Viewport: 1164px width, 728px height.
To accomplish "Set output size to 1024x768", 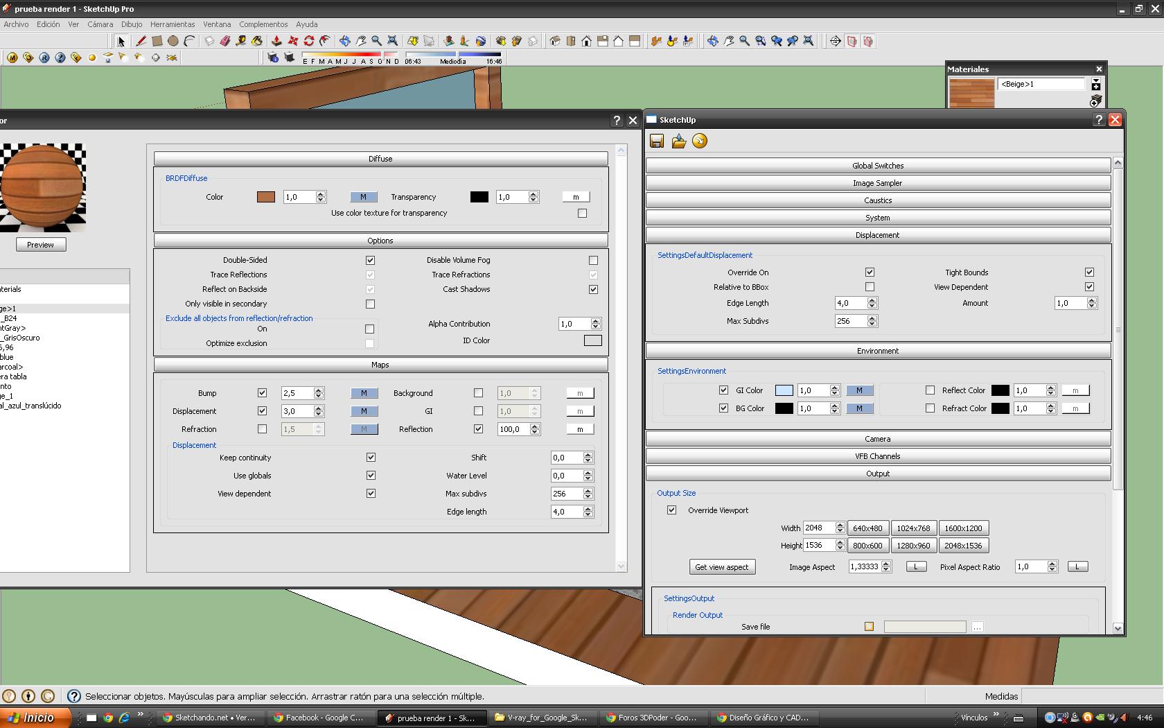I will [x=913, y=528].
